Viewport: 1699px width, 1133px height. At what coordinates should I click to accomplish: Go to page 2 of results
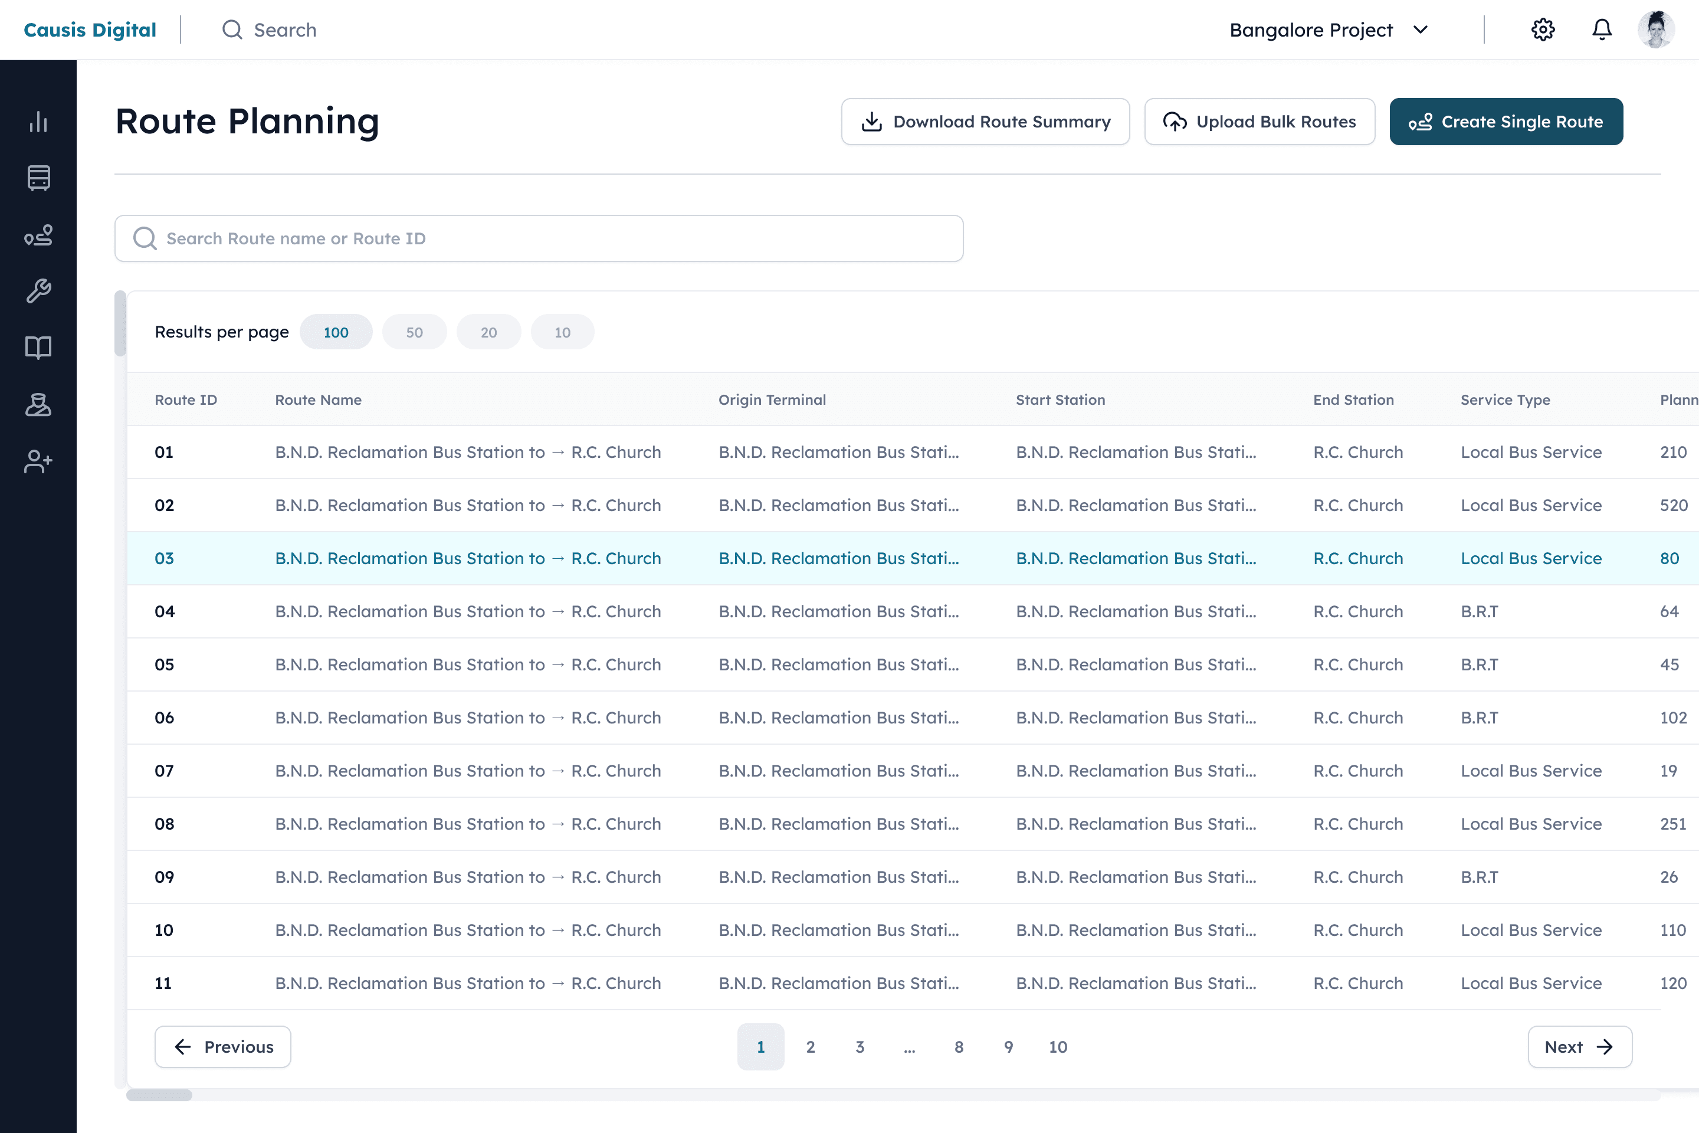(x=811, y=1046)
